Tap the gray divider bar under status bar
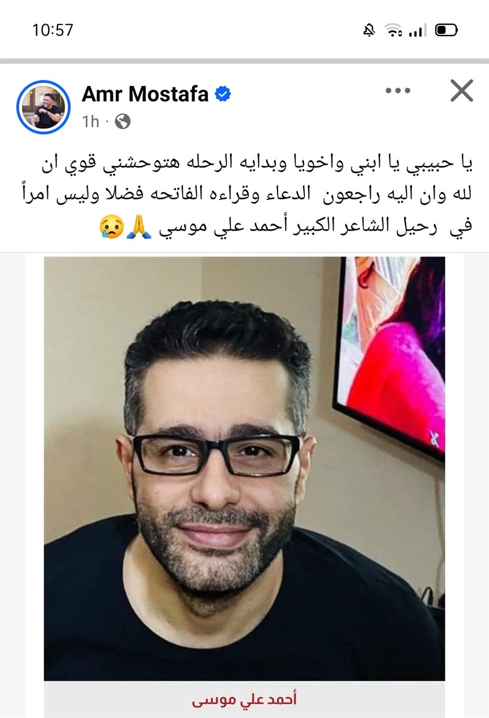This screenshot has height=718, width=489. pos(244,61)
